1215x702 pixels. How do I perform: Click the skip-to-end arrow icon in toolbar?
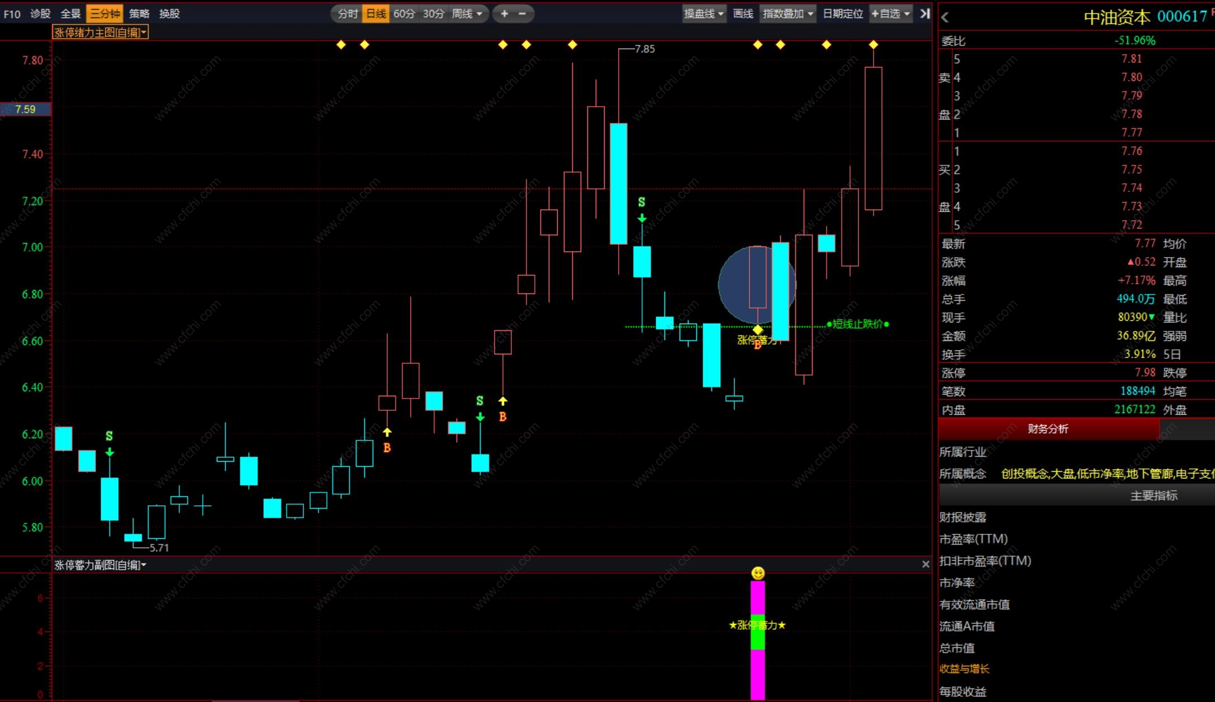point(925,14)
